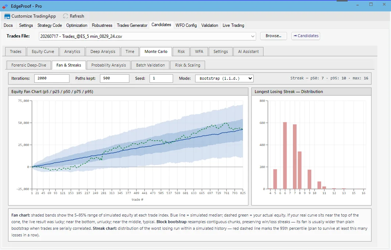
Task: Switch to WFO Config tab
Action: (x=186, y=25)
